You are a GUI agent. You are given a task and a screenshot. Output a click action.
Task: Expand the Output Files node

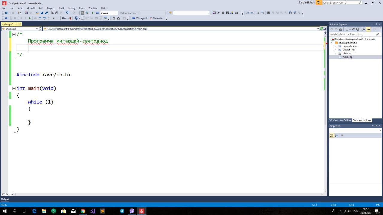coord(335,50)
